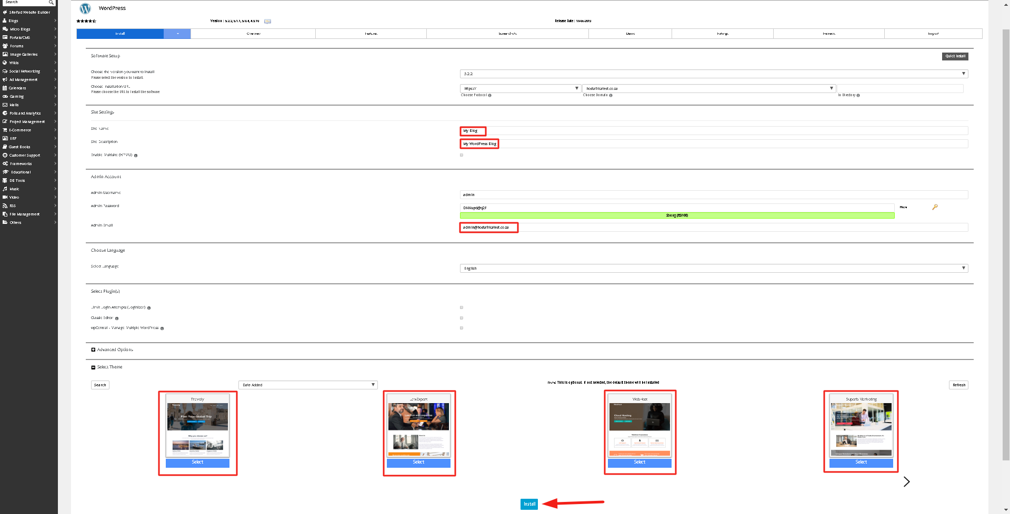This screenshot has height=514, width=1010.
Task: Click the Web-Host theme thumbnail
Action: pos(639,430)
